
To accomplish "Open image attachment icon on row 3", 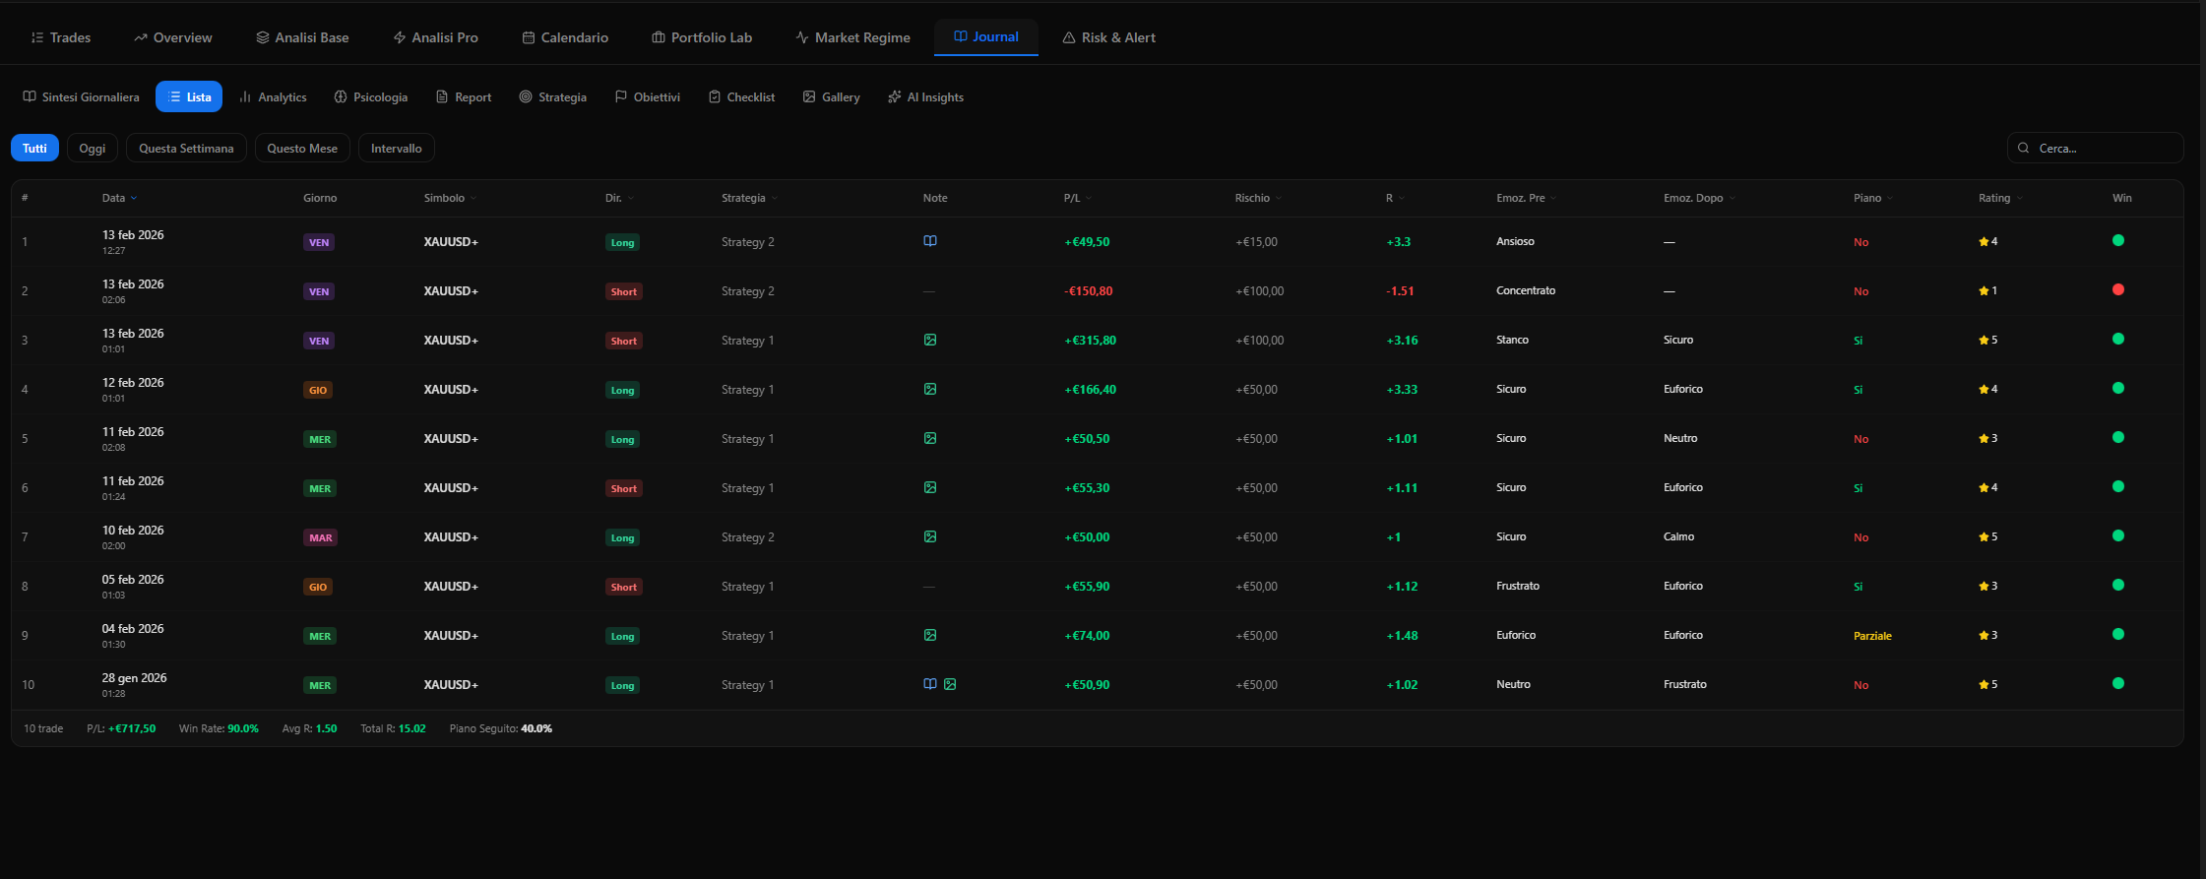I will [x=929, y=340].
